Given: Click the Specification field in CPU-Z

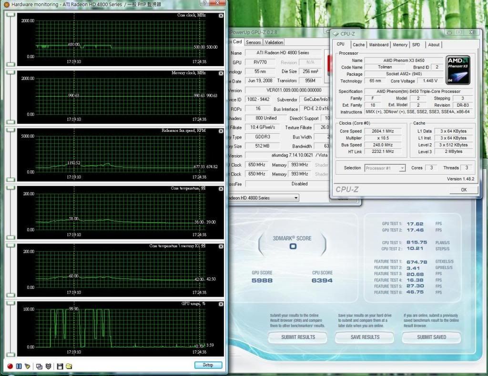Looking at the screenshot, I should [x=418, y=91].
